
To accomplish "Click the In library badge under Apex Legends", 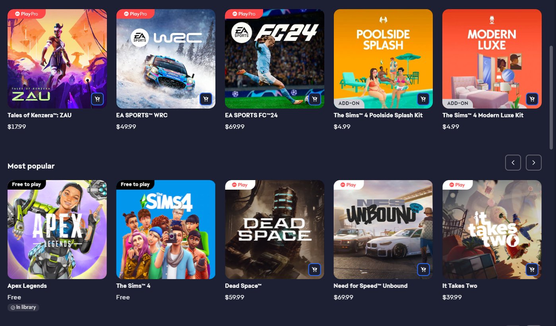I will click(x=23, y=307).
